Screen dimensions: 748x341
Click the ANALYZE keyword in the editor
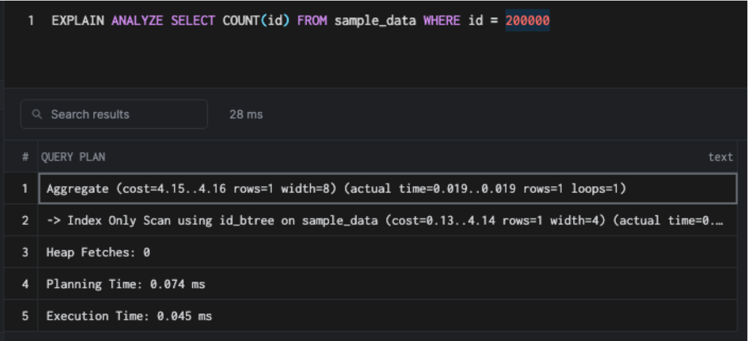137,20
